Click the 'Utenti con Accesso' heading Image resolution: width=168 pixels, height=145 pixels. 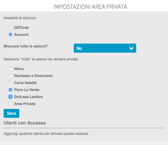[x=25, y=123]
